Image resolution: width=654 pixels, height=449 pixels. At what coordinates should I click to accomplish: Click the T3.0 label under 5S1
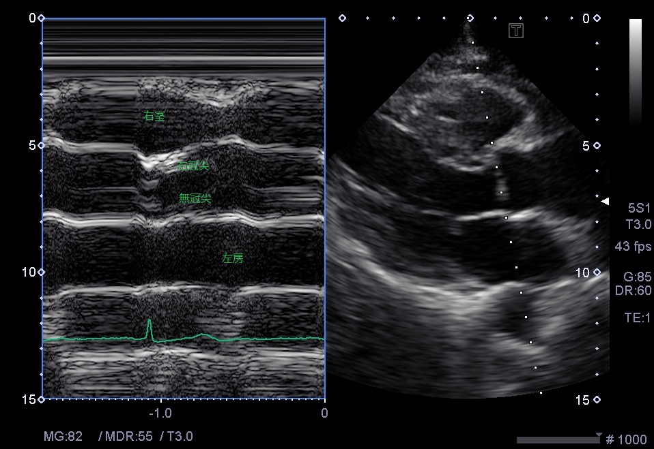point(638,224)
